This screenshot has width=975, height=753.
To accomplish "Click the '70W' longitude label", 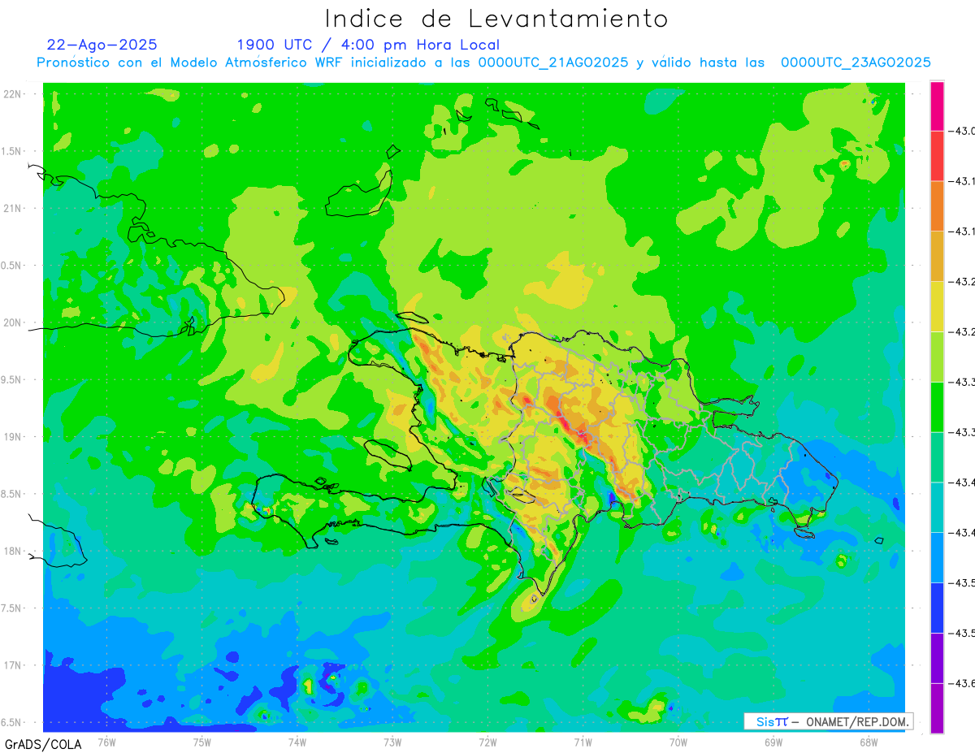I will (678, 742).
